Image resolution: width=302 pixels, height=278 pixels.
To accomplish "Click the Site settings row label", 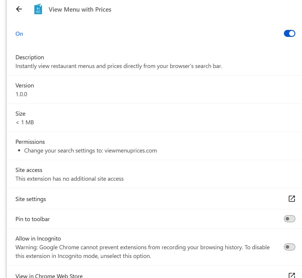I will [x=31, y=199].
